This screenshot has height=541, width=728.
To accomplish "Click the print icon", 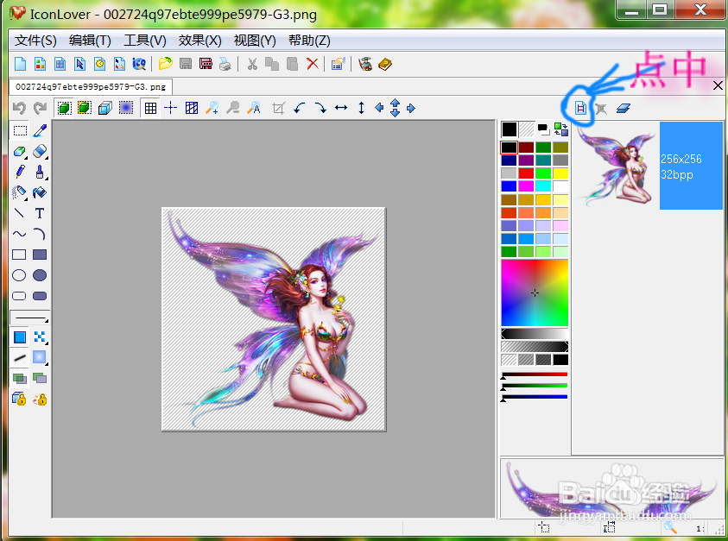I will coord(225,64).
